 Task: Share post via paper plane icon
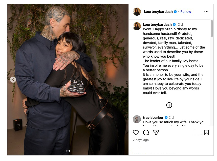coord(156,132)
